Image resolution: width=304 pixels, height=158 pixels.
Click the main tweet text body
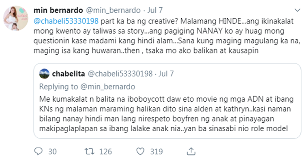coord(167,36)
